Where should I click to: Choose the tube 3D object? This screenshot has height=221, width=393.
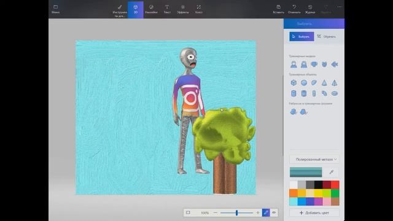pyautogui.click(x=304, y=93)
